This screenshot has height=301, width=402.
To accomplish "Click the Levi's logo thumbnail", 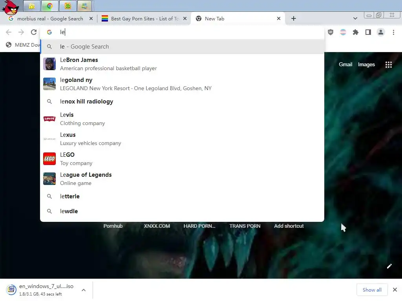I will tap(49, 119).
